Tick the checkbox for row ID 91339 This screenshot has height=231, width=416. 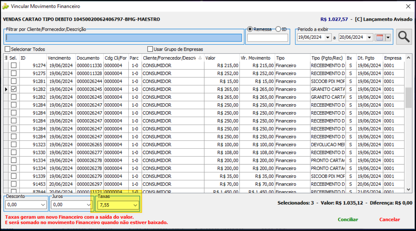(14, 176)
